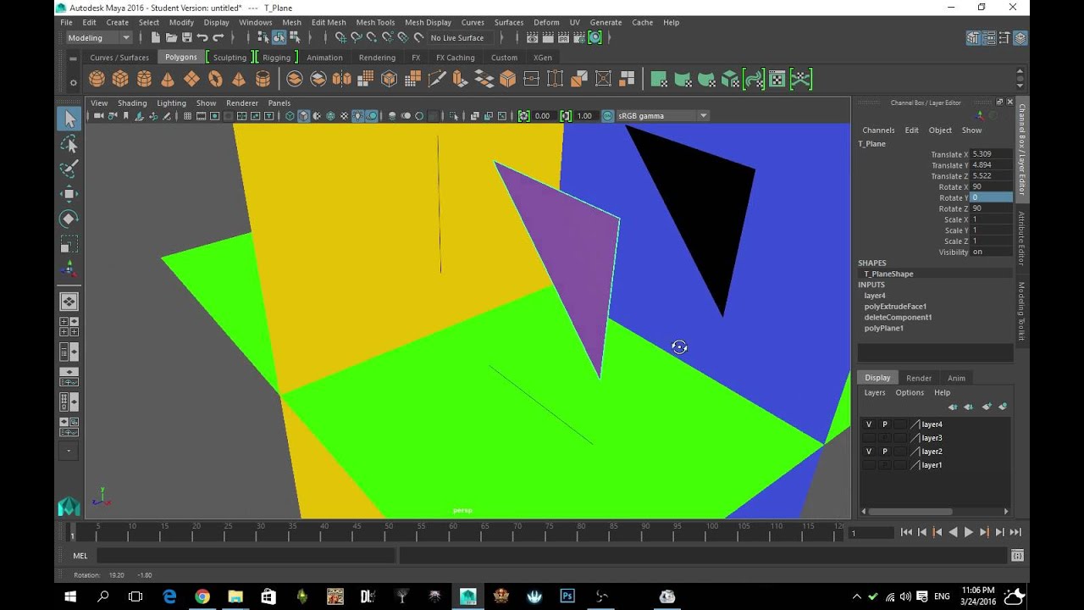Activate the Move tool in toolbox
Viewport: 1084px width, 610px height.
click(x=69, y=194)
